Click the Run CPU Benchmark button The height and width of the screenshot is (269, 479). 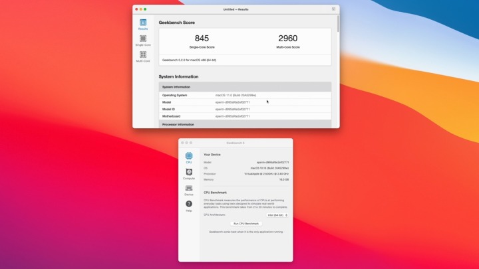(246, 224)
